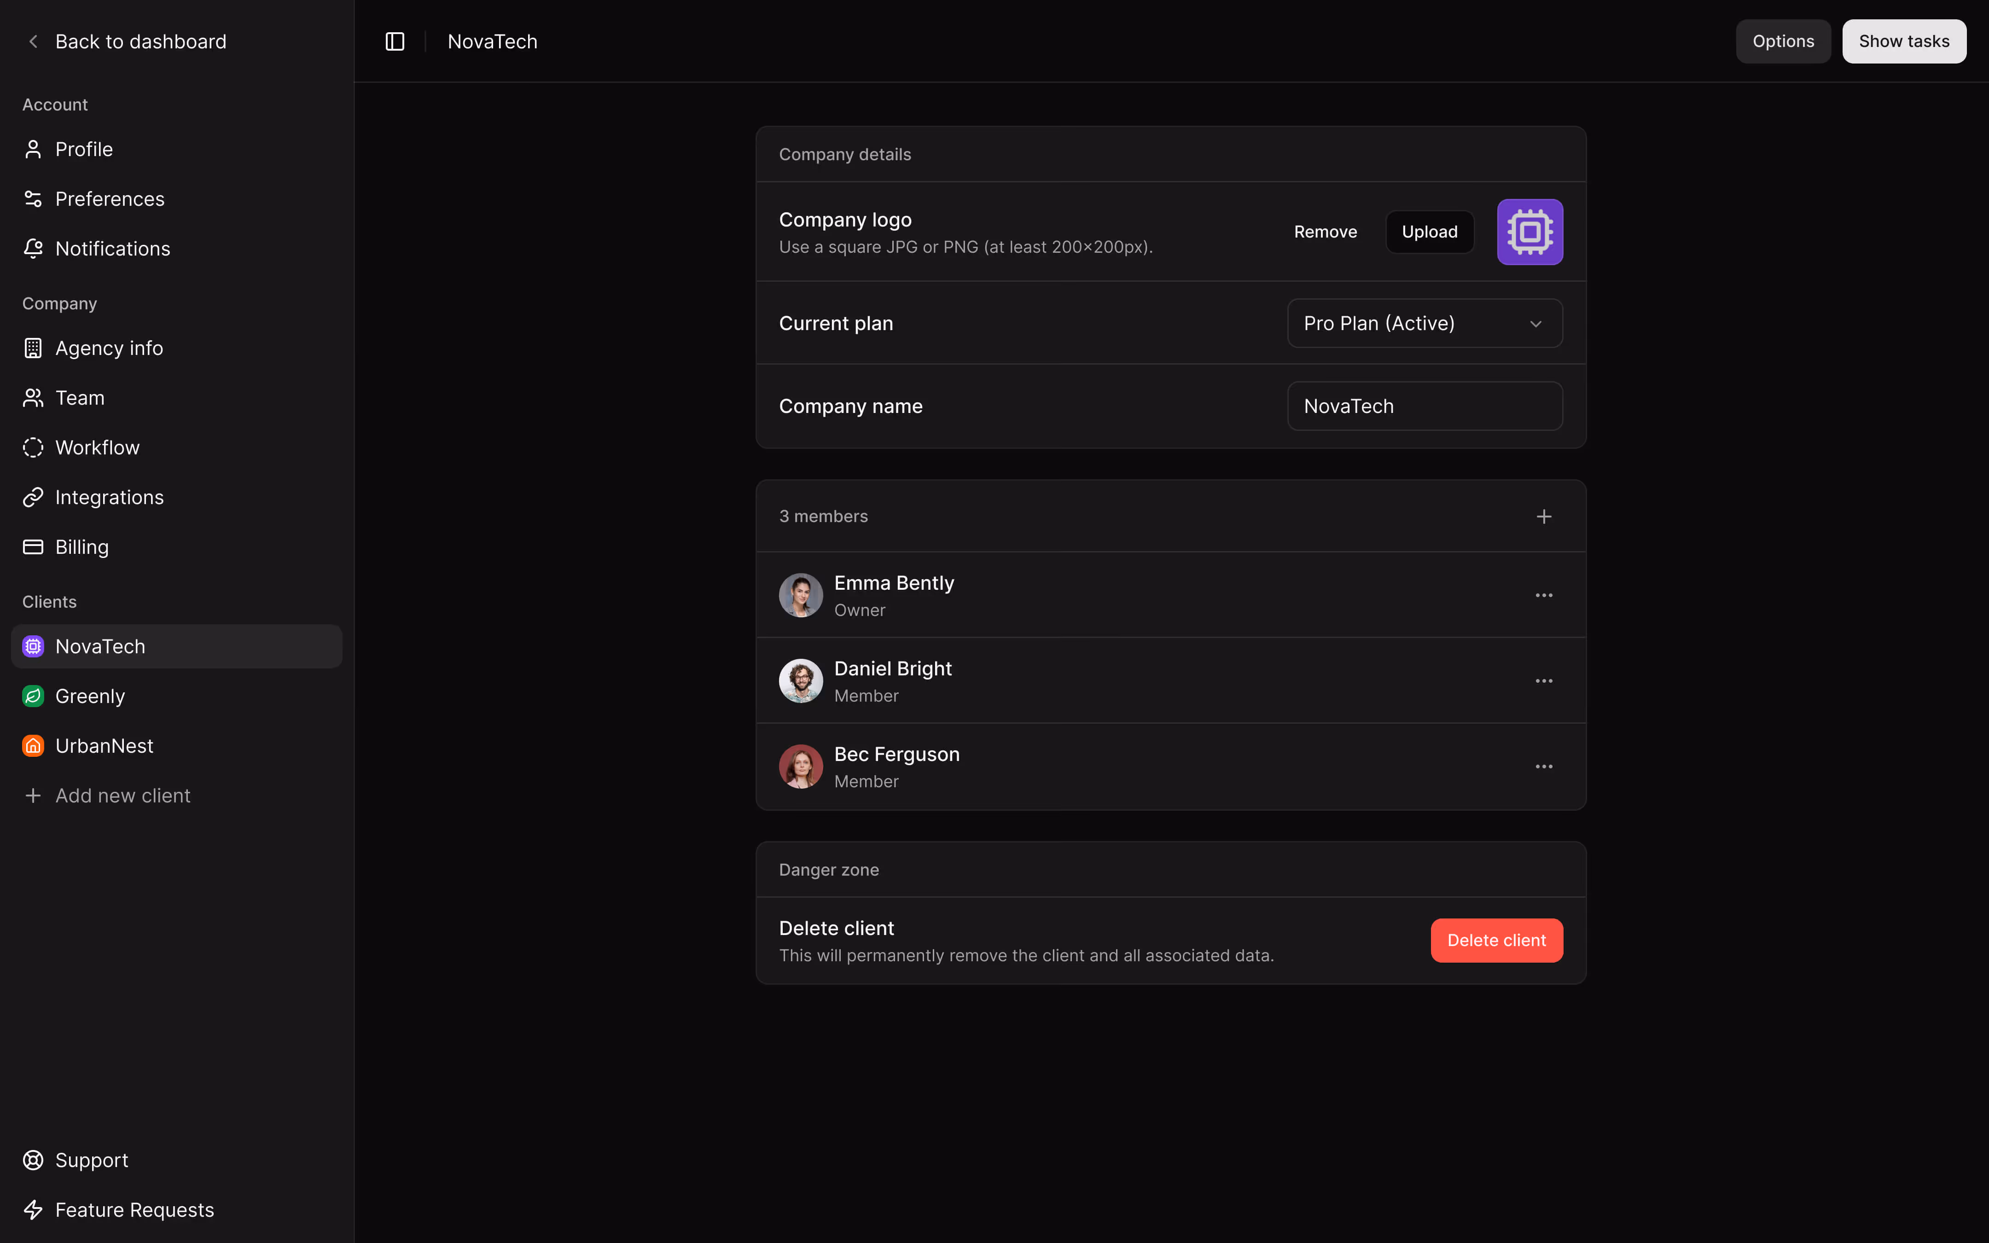
Task: Expand Daniel Bright's three-dot menu
Action: (1544, 681)
